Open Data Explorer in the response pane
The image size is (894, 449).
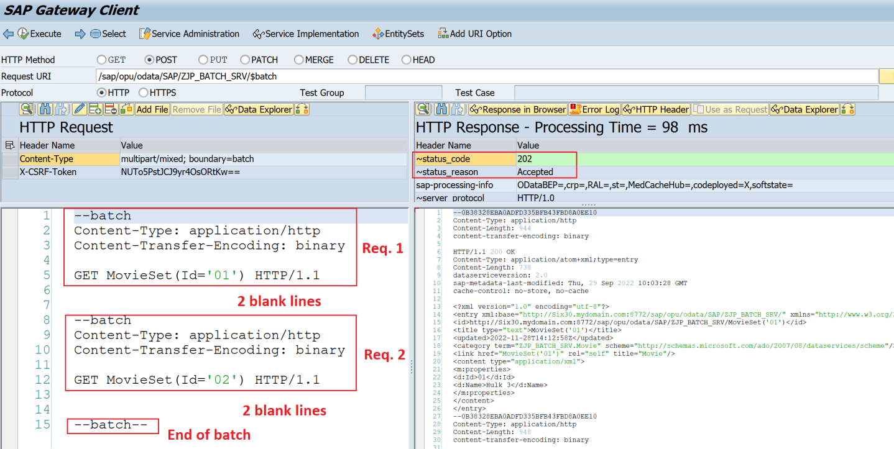click(804, 109)
